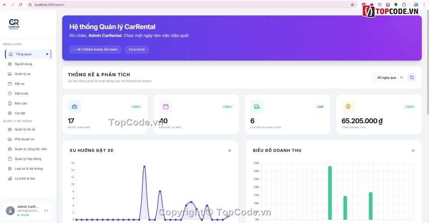Click the gear icon beside Cài đặt

coord(10,113)
